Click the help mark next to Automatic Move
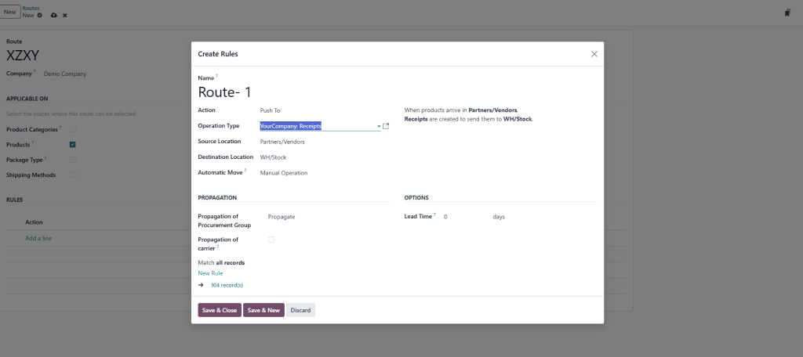 245,171
